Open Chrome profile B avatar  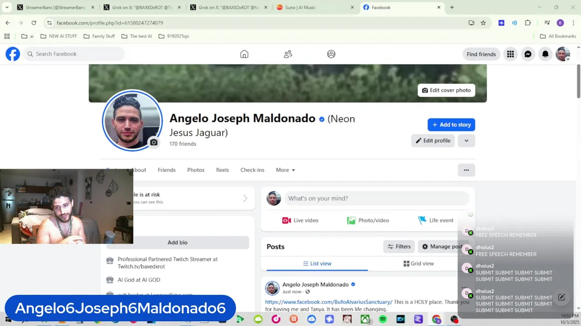coord(560,23)
